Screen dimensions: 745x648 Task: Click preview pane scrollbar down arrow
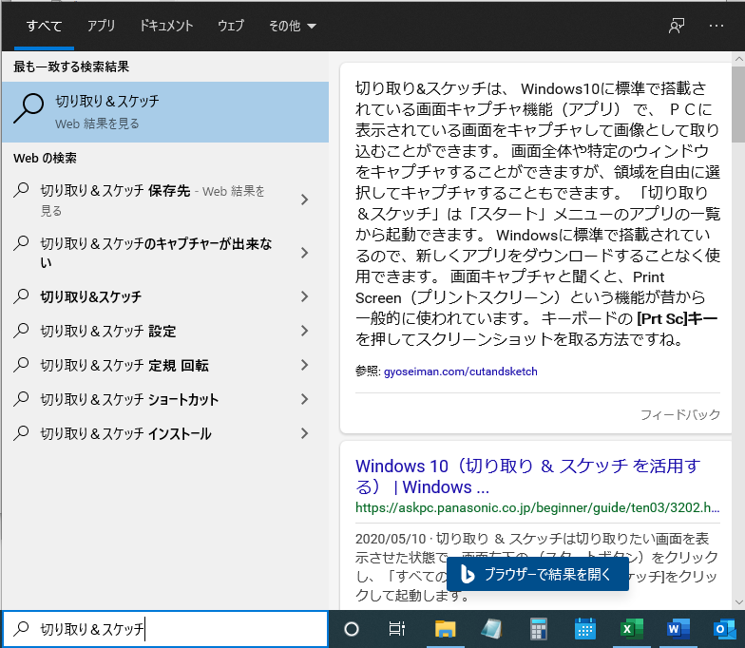(739, 602)
